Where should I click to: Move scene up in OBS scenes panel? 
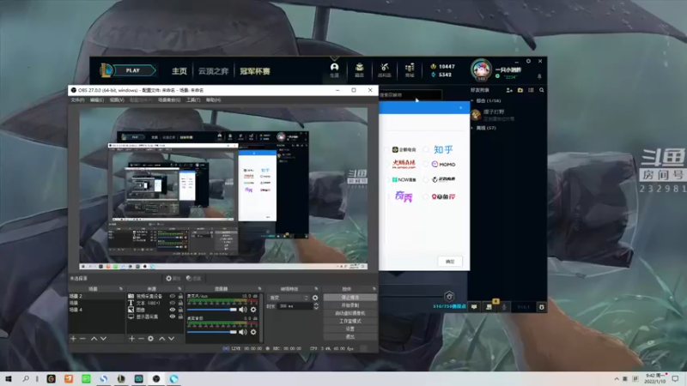pos(94,338)
